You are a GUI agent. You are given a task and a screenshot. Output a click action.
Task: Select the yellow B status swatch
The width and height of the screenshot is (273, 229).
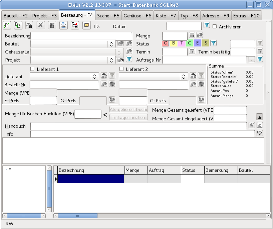(x=174, y=43)
